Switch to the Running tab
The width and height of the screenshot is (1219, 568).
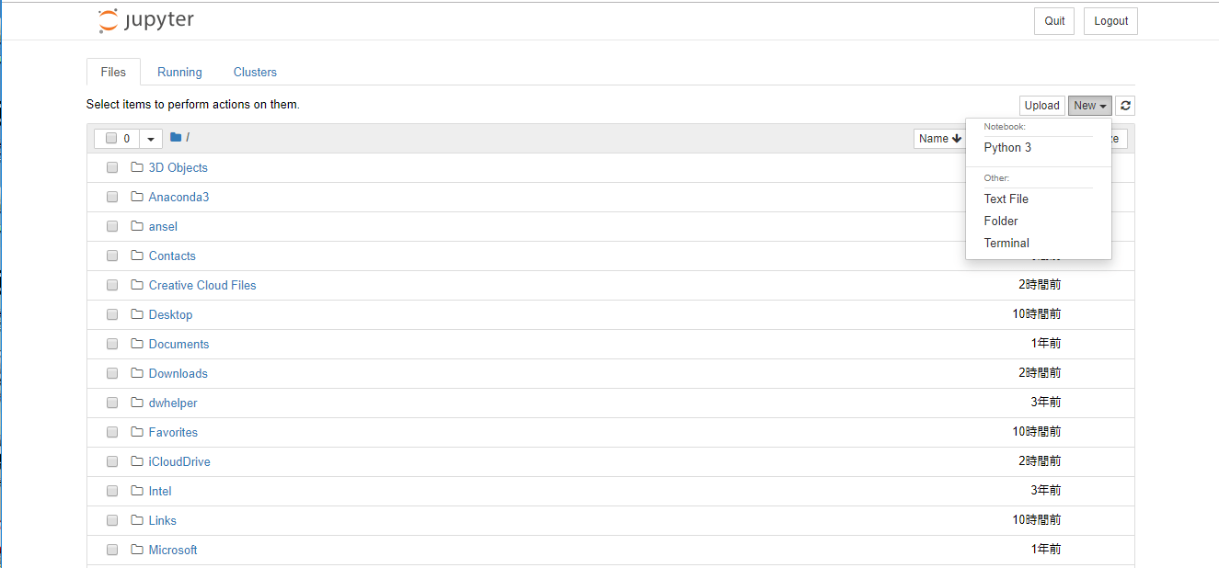[x=179, y=72]
